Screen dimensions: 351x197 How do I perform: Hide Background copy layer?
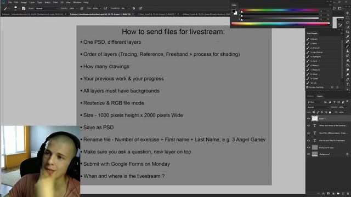(308, 147)
